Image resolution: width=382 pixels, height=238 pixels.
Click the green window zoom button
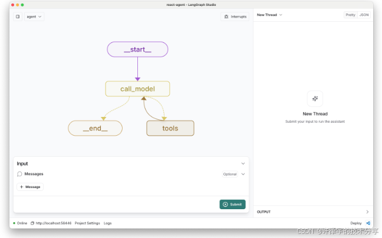point(22,5)
